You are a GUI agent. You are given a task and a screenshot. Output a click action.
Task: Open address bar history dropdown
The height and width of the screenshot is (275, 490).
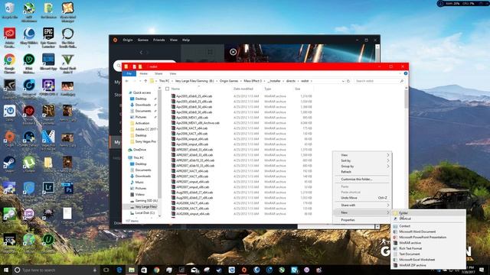(x=343, y=81)
